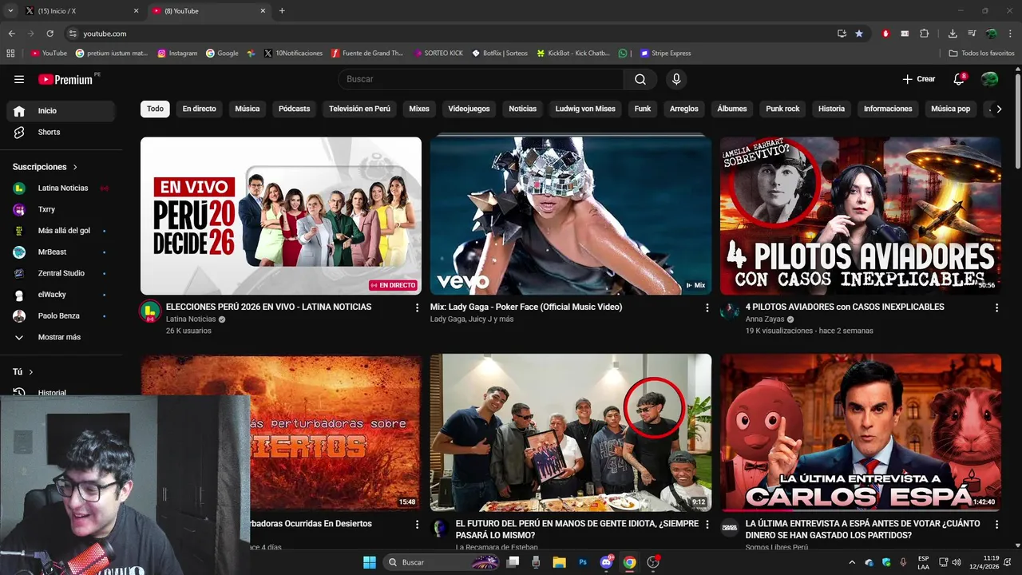Viewport: 1022px width, 575px height.
Task: Open Paolo Benza subscription
Action: click(61, 315)
